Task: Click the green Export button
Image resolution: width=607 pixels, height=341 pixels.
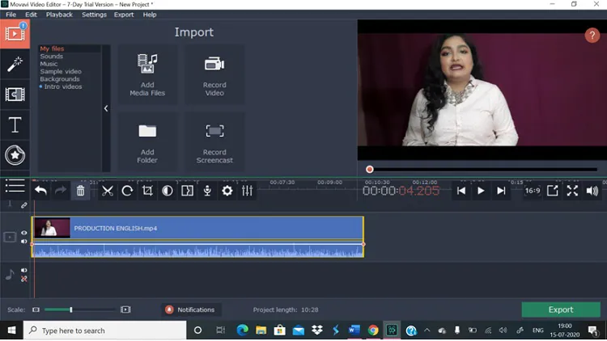Action: [561, 309]
